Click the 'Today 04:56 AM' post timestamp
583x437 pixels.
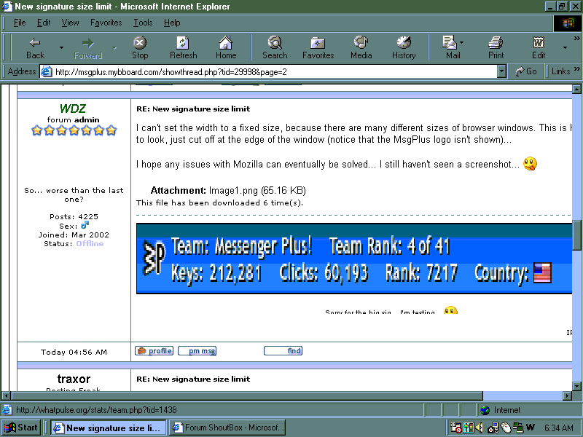click(74, 352)
